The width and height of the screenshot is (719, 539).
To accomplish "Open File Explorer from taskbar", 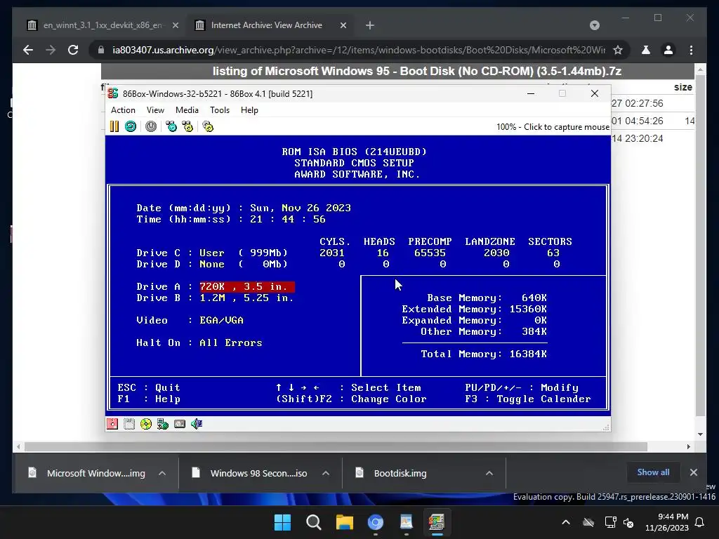I will 344,522.
